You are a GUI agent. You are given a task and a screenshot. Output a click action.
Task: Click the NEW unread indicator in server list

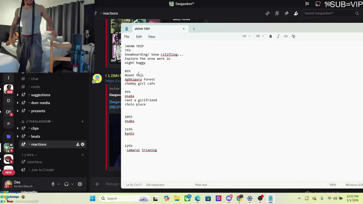(9, 172)
